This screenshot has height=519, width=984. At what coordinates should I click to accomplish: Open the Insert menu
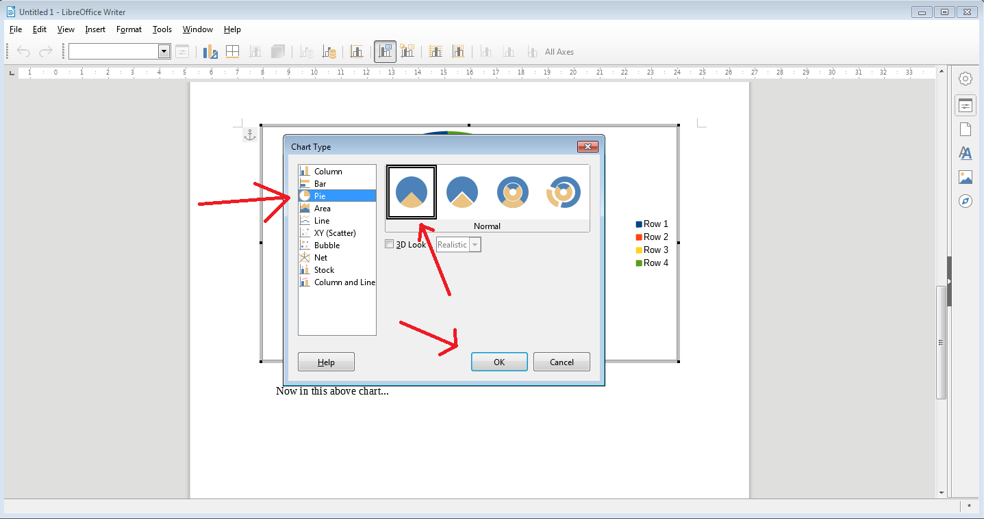tap(95, 29)
